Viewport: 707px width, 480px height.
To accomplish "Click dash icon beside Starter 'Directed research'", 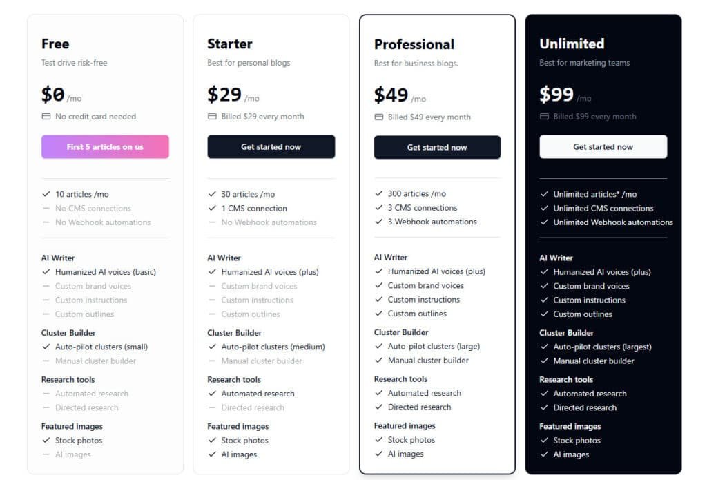I will click(212, 408).
